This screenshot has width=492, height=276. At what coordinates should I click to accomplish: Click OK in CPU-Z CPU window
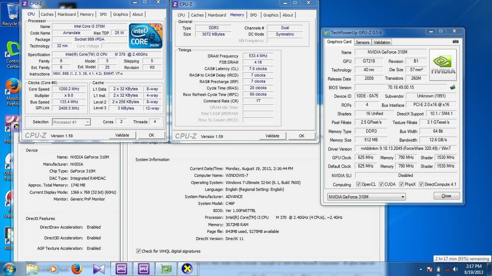tap(151, 135)
